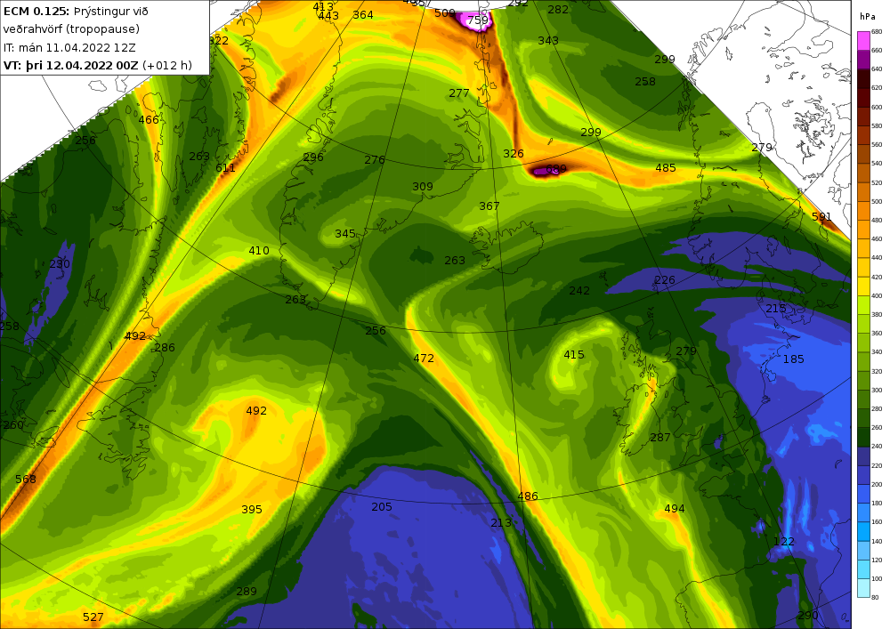Click the '185' map value
890x629 pixels.
(794, 359)
